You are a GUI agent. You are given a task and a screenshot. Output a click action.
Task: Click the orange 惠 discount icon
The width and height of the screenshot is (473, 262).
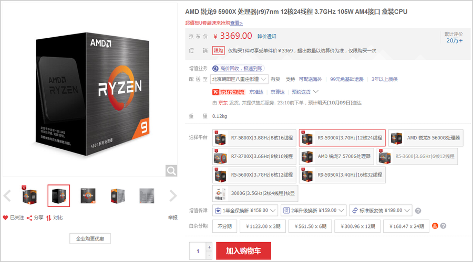(x=435, y=226)
